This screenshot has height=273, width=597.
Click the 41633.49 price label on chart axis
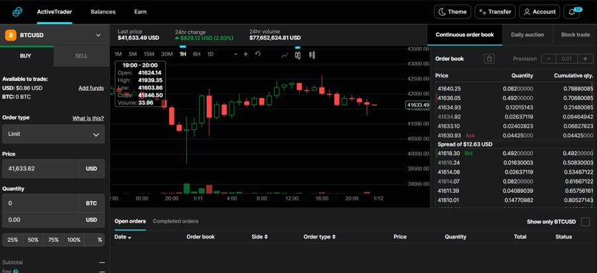[418, 105]
